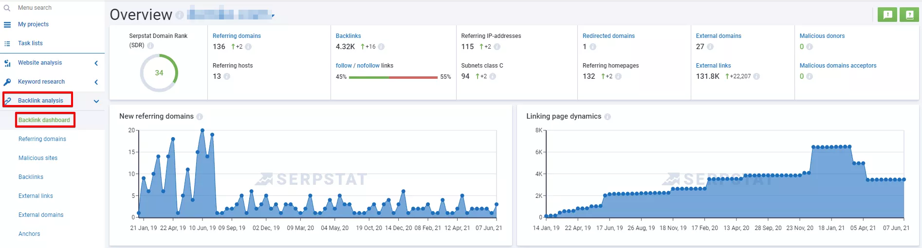The width and height of the screenshot is (922, 248).
Task: Open External links metric link in overview
Action: tap(713, 66)
